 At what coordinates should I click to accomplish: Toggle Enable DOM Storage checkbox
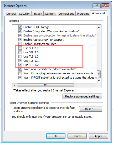coord(20,27)
